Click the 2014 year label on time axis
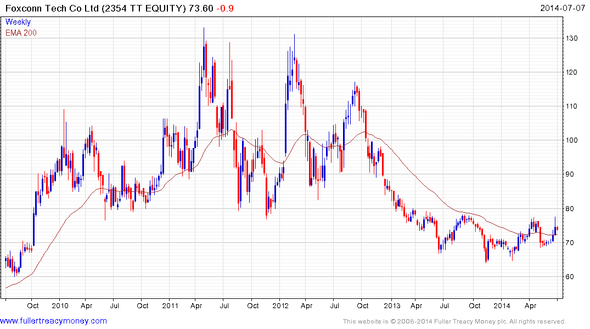 (x=502, y=305)
